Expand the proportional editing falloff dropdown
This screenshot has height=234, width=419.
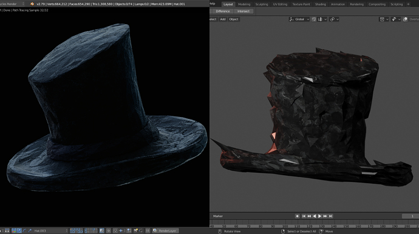(x=338, y=19)
